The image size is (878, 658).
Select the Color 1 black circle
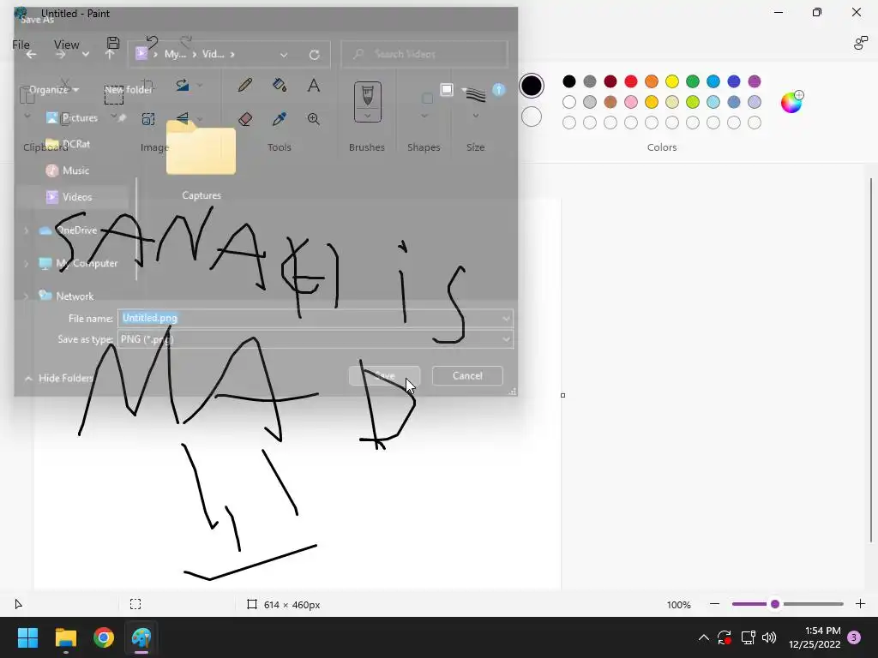tap(532, 86)
